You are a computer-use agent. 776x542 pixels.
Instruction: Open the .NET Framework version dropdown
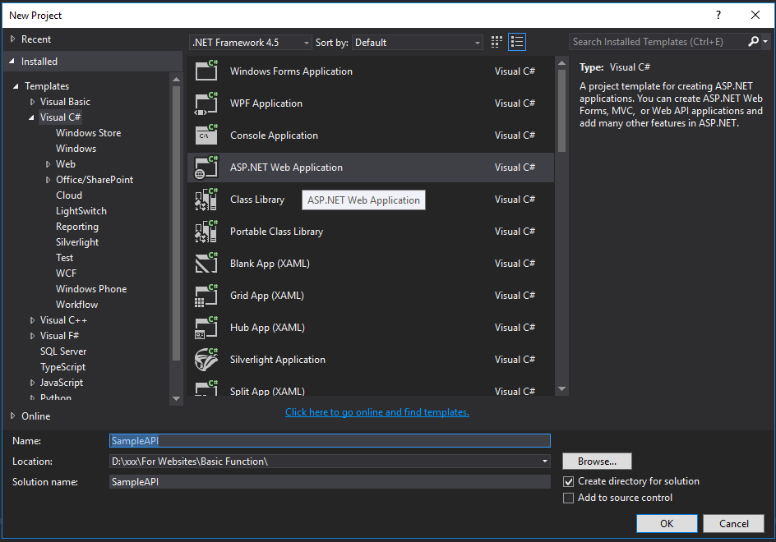tap(308, 42)
